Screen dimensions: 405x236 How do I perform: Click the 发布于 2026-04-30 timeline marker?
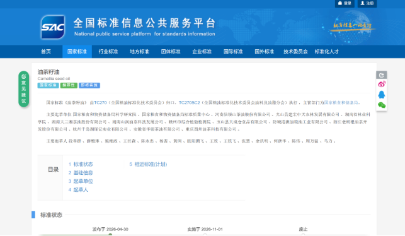tap(110, 234)
